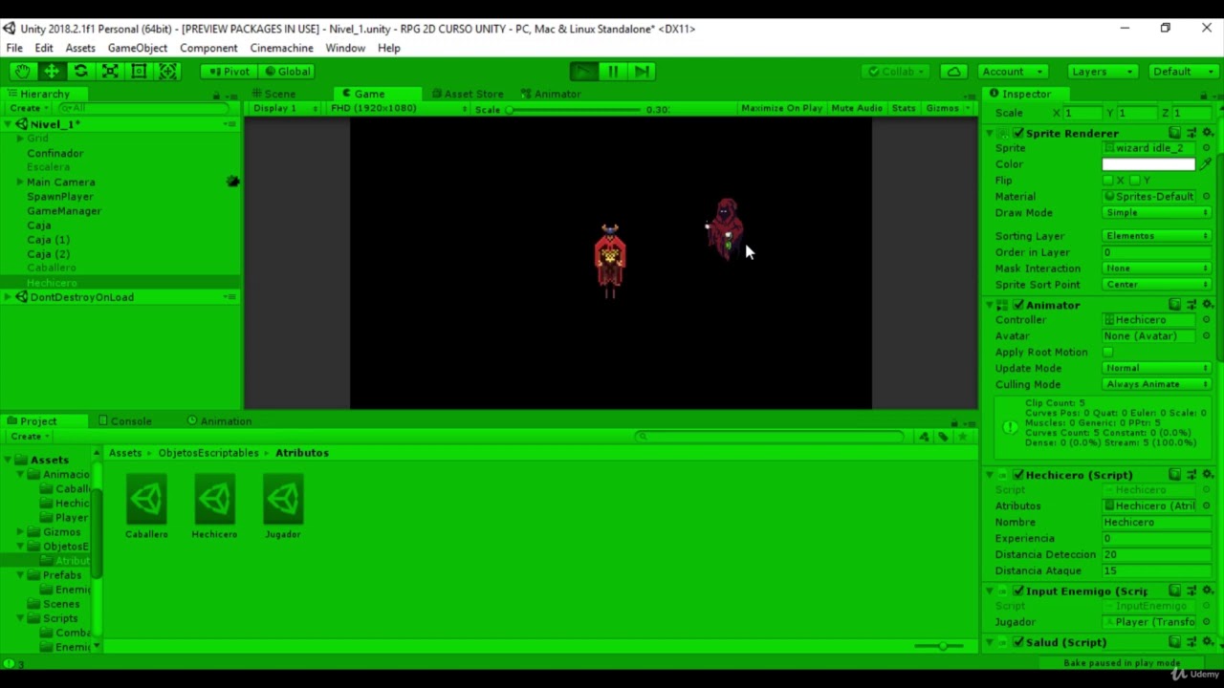Toggle Mute Audio in Game view
This screenshot has width=1224, height=688.
pos(857,108)
